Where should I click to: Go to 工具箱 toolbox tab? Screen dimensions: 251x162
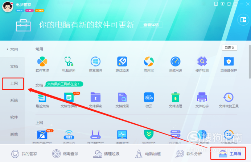pyautogui.click(x=230, y=154)
